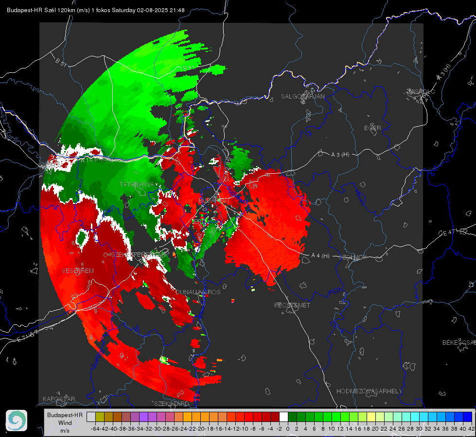Click the legend value '-64'

pos(95,429)
